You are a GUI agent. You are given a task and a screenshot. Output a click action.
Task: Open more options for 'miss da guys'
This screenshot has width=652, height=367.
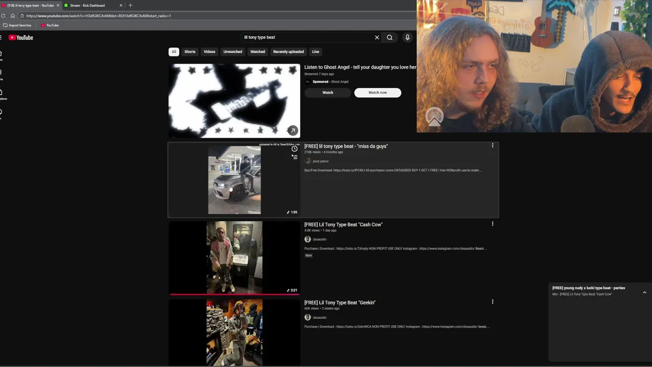point(493,146)
